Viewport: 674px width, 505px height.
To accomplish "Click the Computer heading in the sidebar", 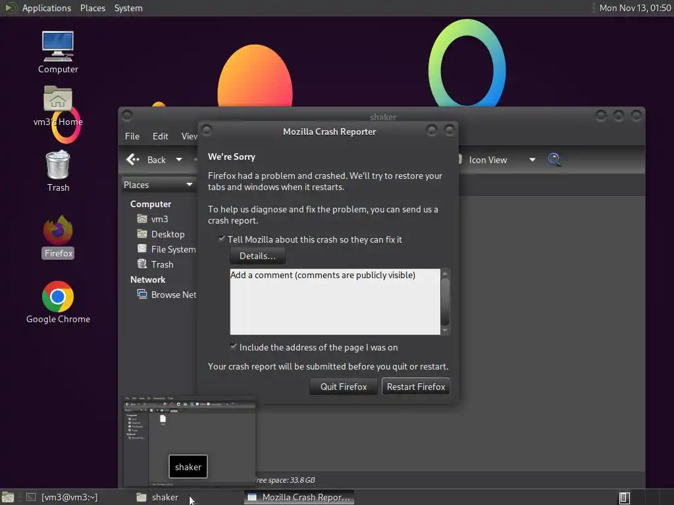I will pos(151,204).
